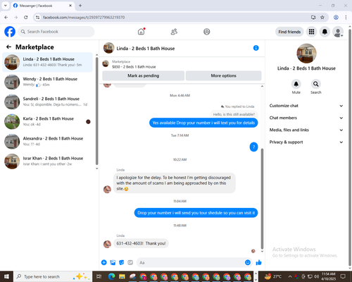The width and height of the screenshot is (352, 282).
Task: Attach a photo using the image icon
Action: pyautogui.click(x=113, y=262)
